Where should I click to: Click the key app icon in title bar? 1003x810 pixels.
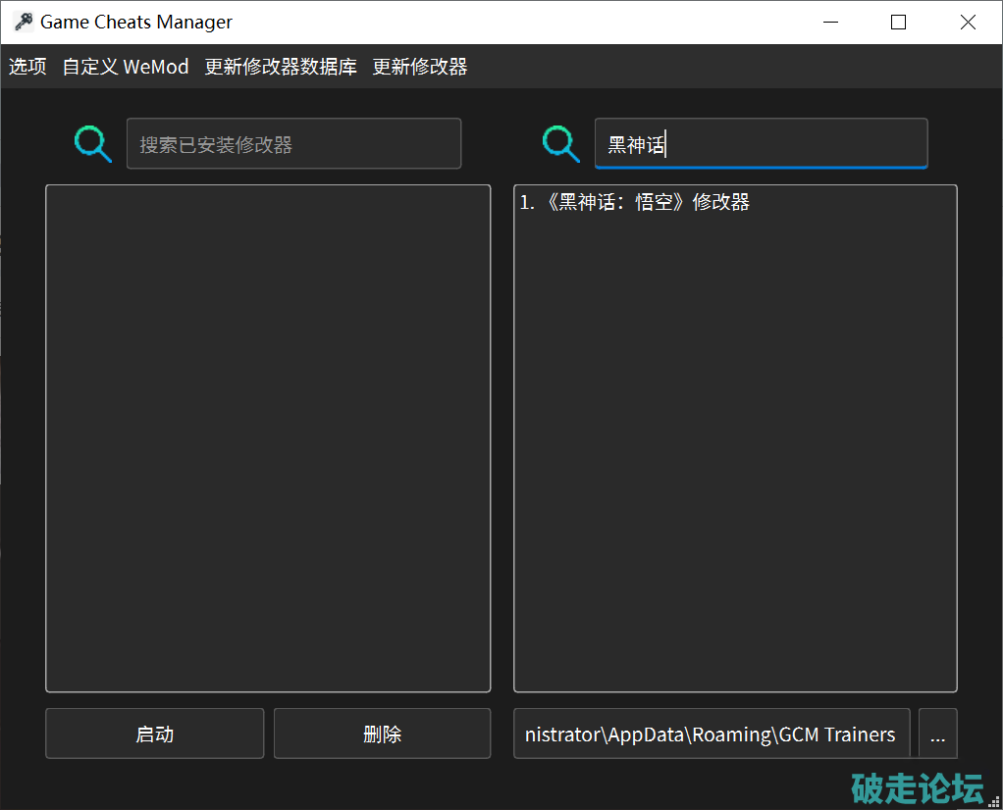[24, 22]
